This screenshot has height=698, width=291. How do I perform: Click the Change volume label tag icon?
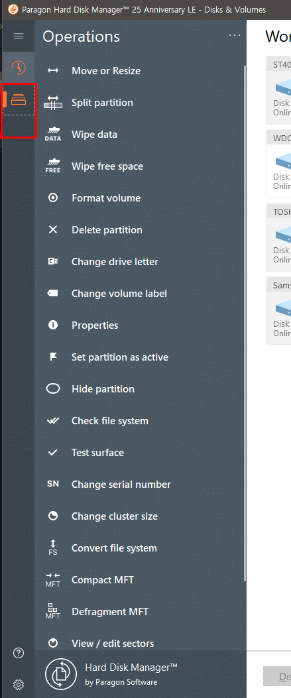(x=53, y=294)
